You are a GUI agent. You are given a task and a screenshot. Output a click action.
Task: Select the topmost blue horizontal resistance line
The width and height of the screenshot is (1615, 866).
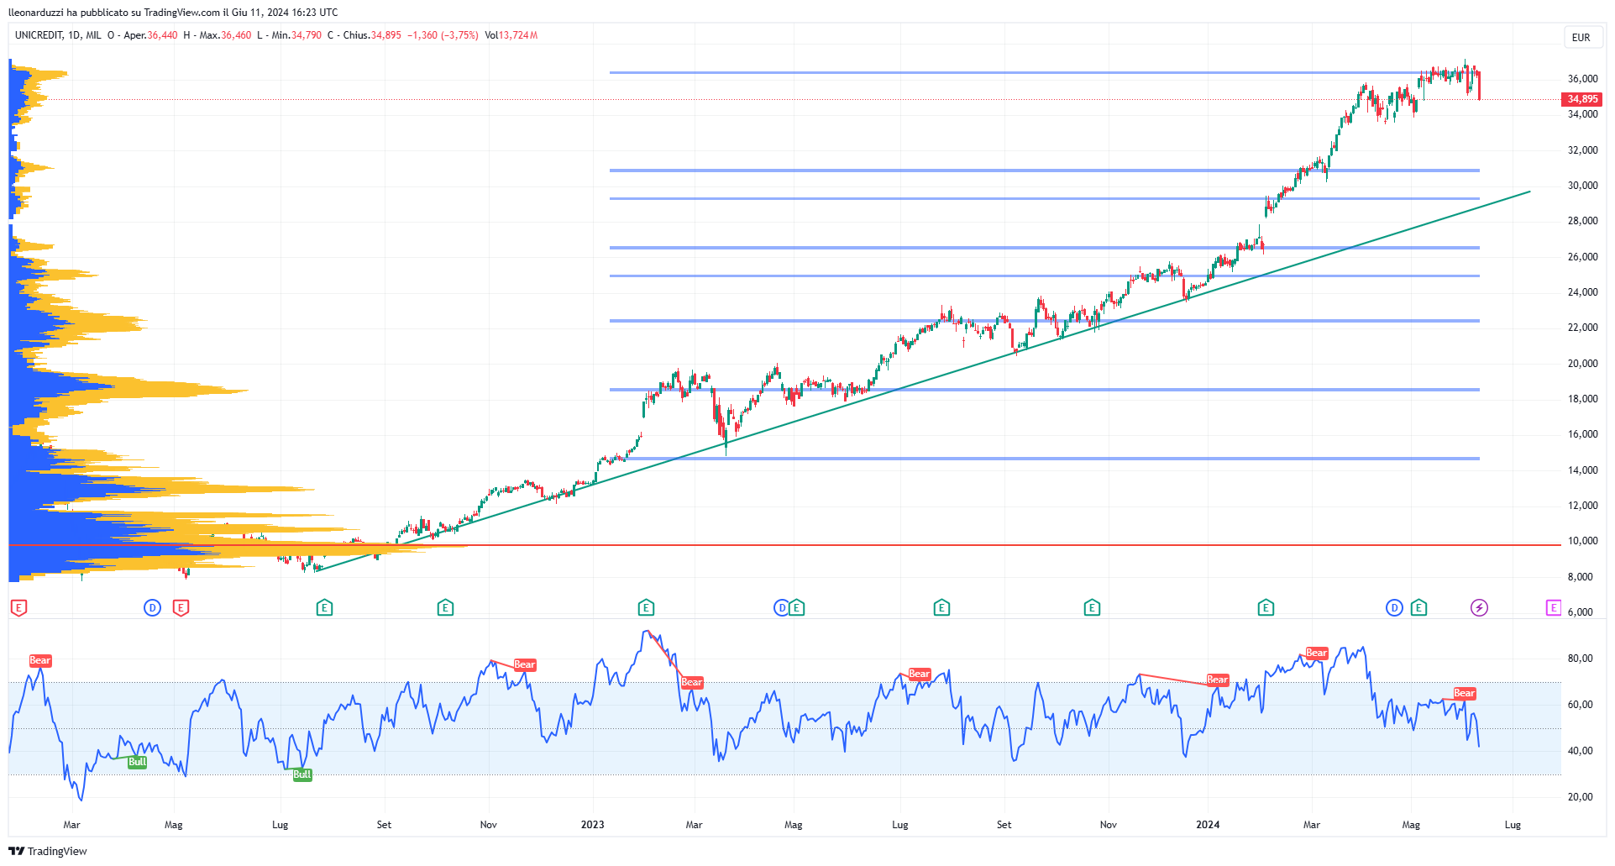[x=1044, y=73]
